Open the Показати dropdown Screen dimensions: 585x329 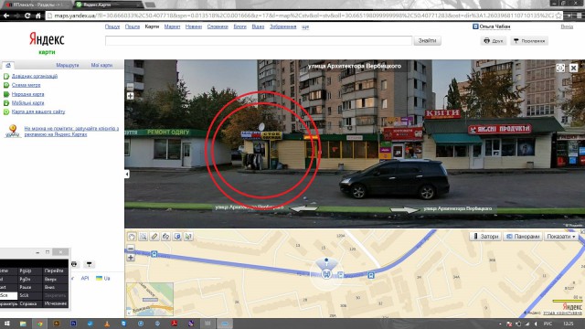(x=561, y=236)
